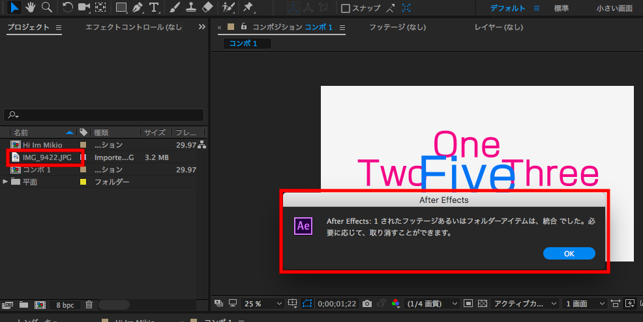Click the yellow label of 平面 folder
This screenshot has height=322, width=643.
click(x=83, y=181)
